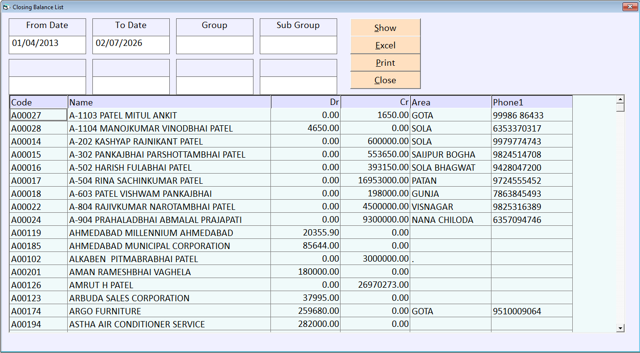This screenshot has height=353, width=640.
Task: Select A-302 PANKAJBHAI PARSHOTTAMBHAI PATEL
Action: click(169, 154)
